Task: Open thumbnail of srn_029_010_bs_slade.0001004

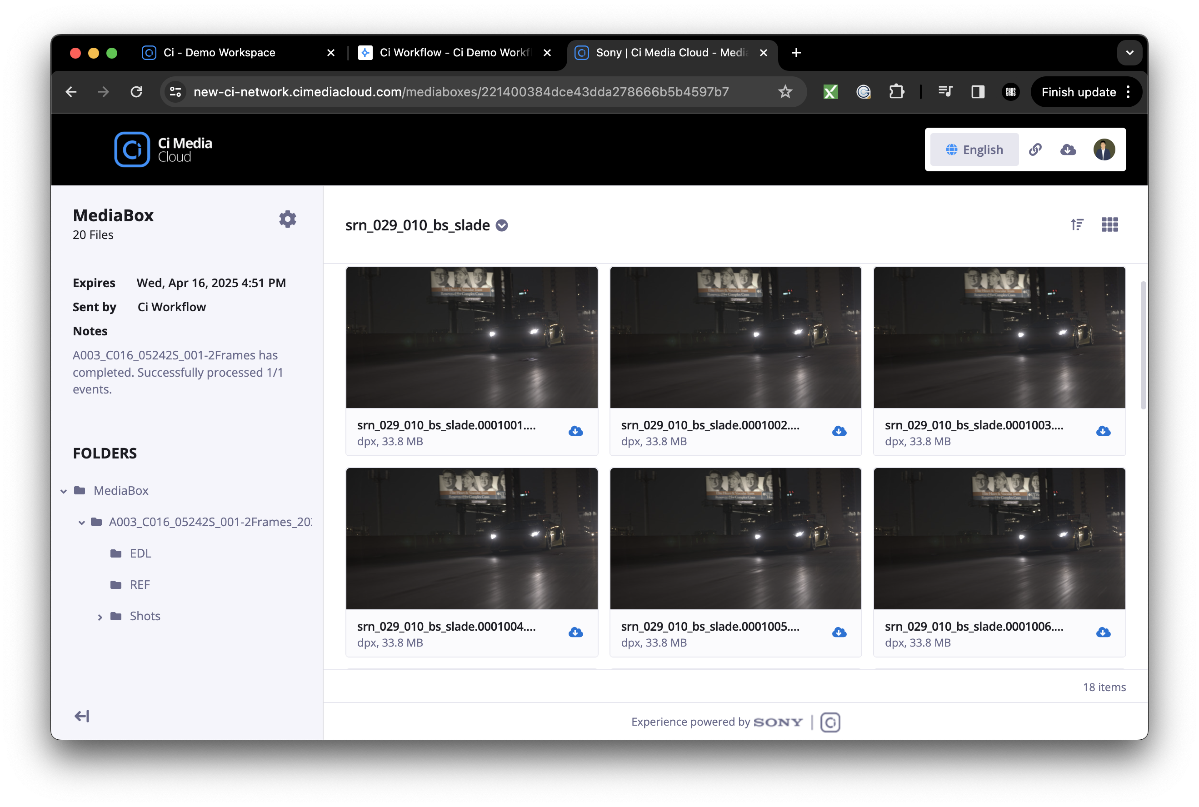Action: point(472,538)
